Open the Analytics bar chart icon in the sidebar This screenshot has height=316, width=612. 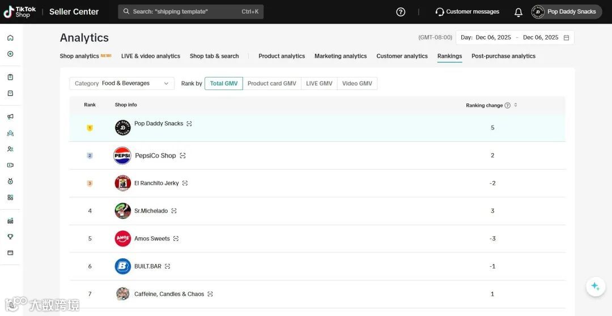[11, 220]
